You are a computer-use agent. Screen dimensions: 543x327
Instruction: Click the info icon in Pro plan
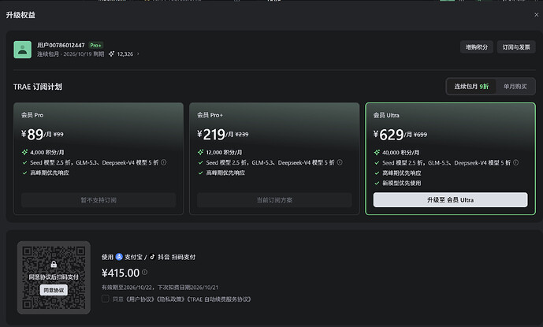pyautogui.click(x=164, y=162)
